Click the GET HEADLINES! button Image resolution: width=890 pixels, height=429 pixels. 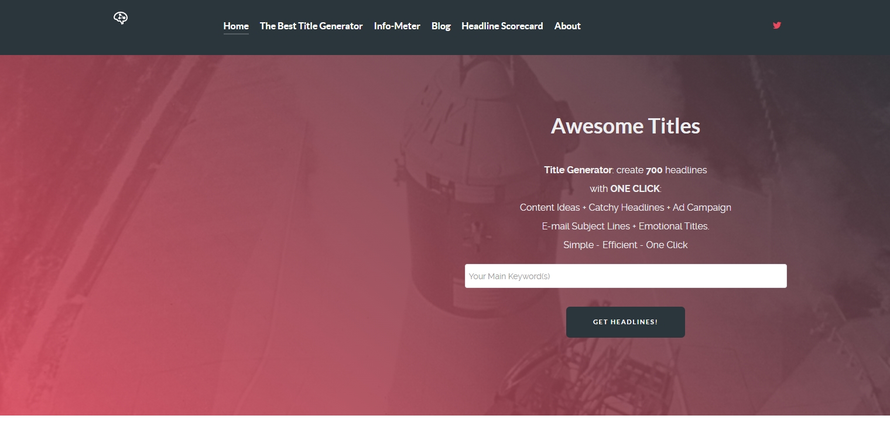(625, 322)
